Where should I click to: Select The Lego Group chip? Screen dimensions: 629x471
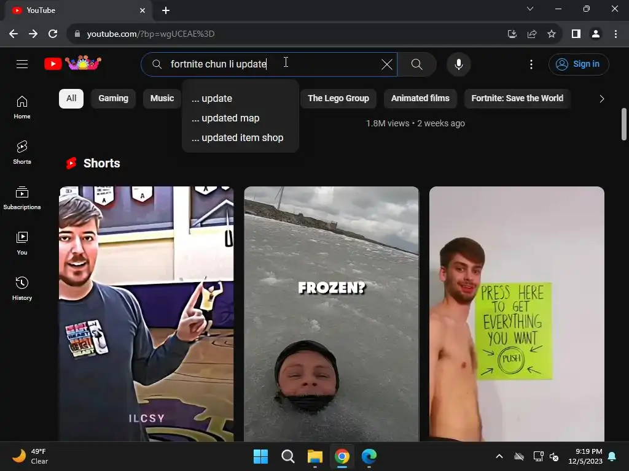(338, 99)
